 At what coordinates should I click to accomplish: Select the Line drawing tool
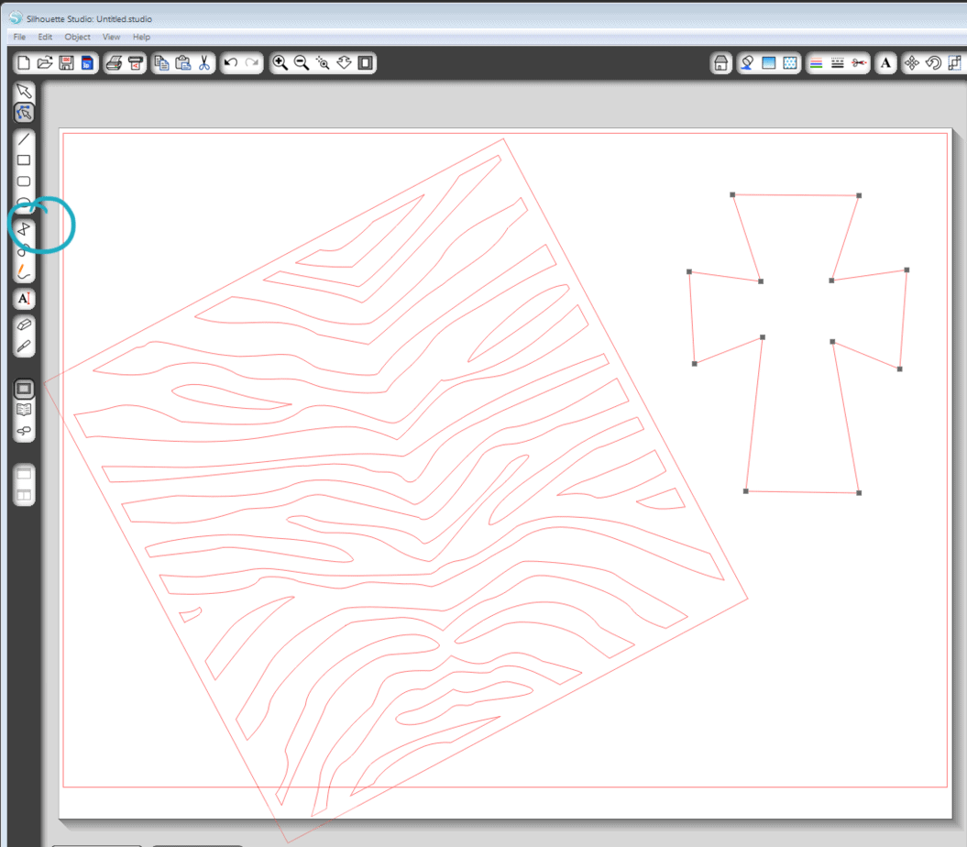tap(25, 139)
